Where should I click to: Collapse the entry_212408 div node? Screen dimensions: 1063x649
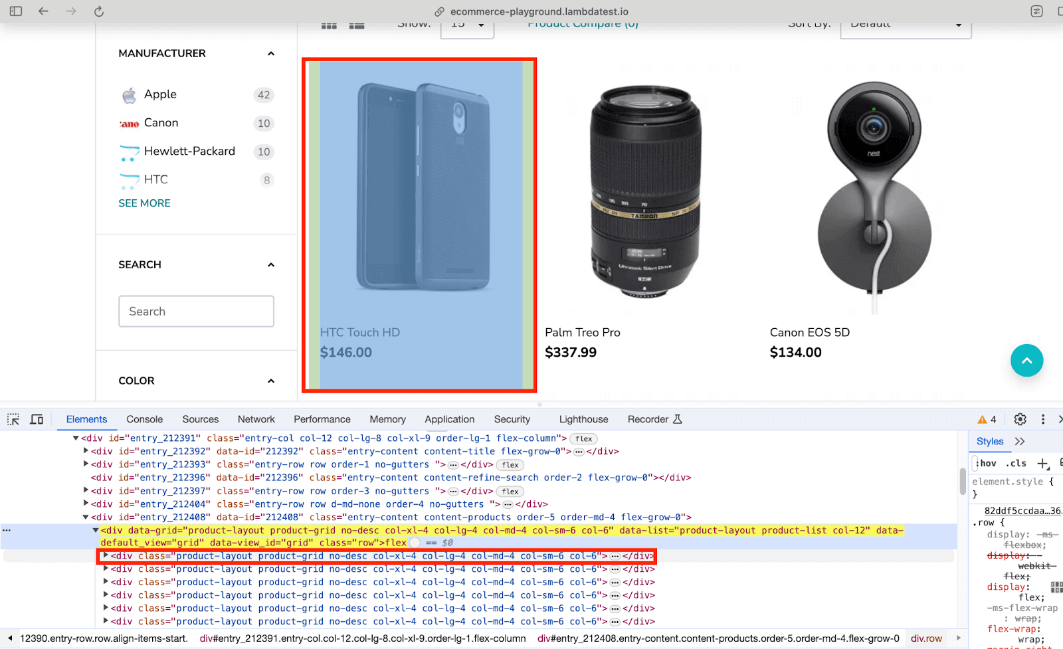[x=86, y=517]
